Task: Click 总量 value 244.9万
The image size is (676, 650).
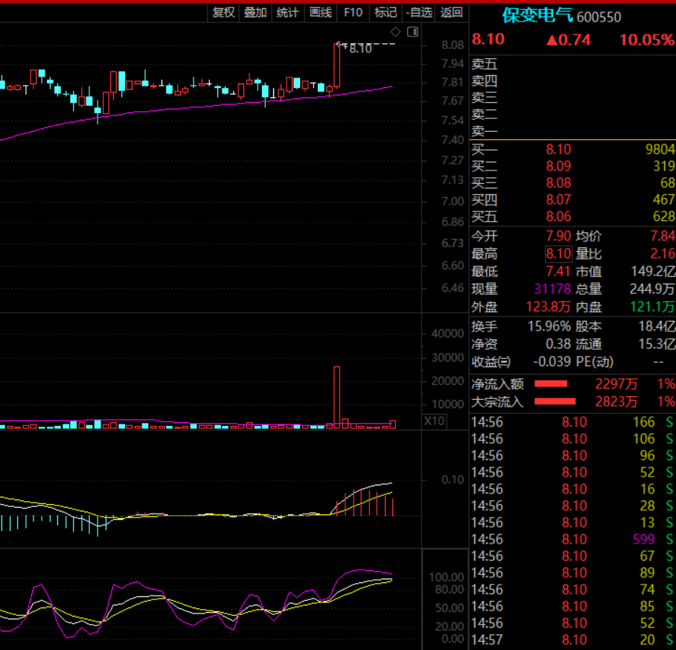Action: coord(652,289)
